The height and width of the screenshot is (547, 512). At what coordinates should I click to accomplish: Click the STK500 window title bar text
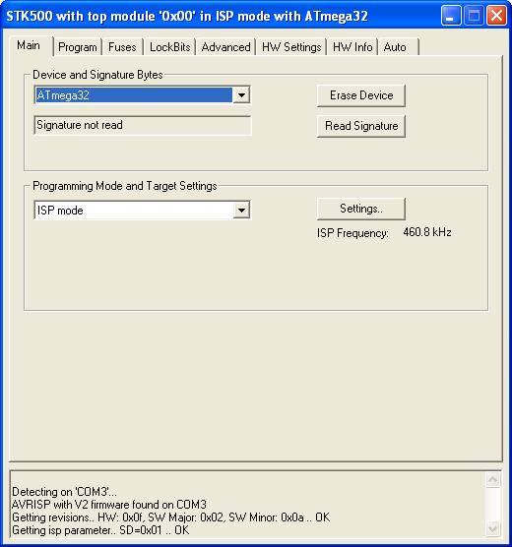coord(187,16)
